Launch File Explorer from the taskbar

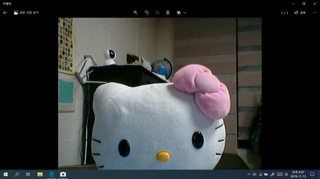[40, 174]
